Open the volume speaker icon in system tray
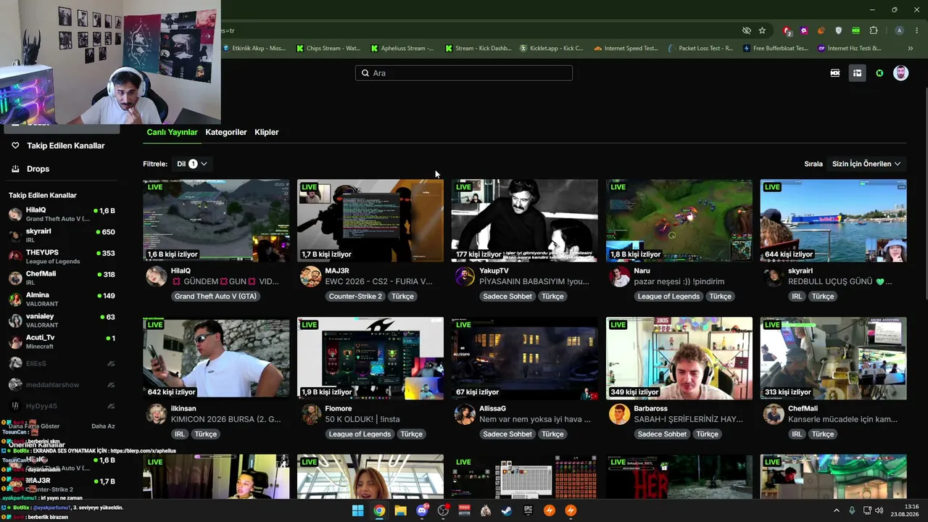This screenshot has height=522, width=928. point(879,510)
